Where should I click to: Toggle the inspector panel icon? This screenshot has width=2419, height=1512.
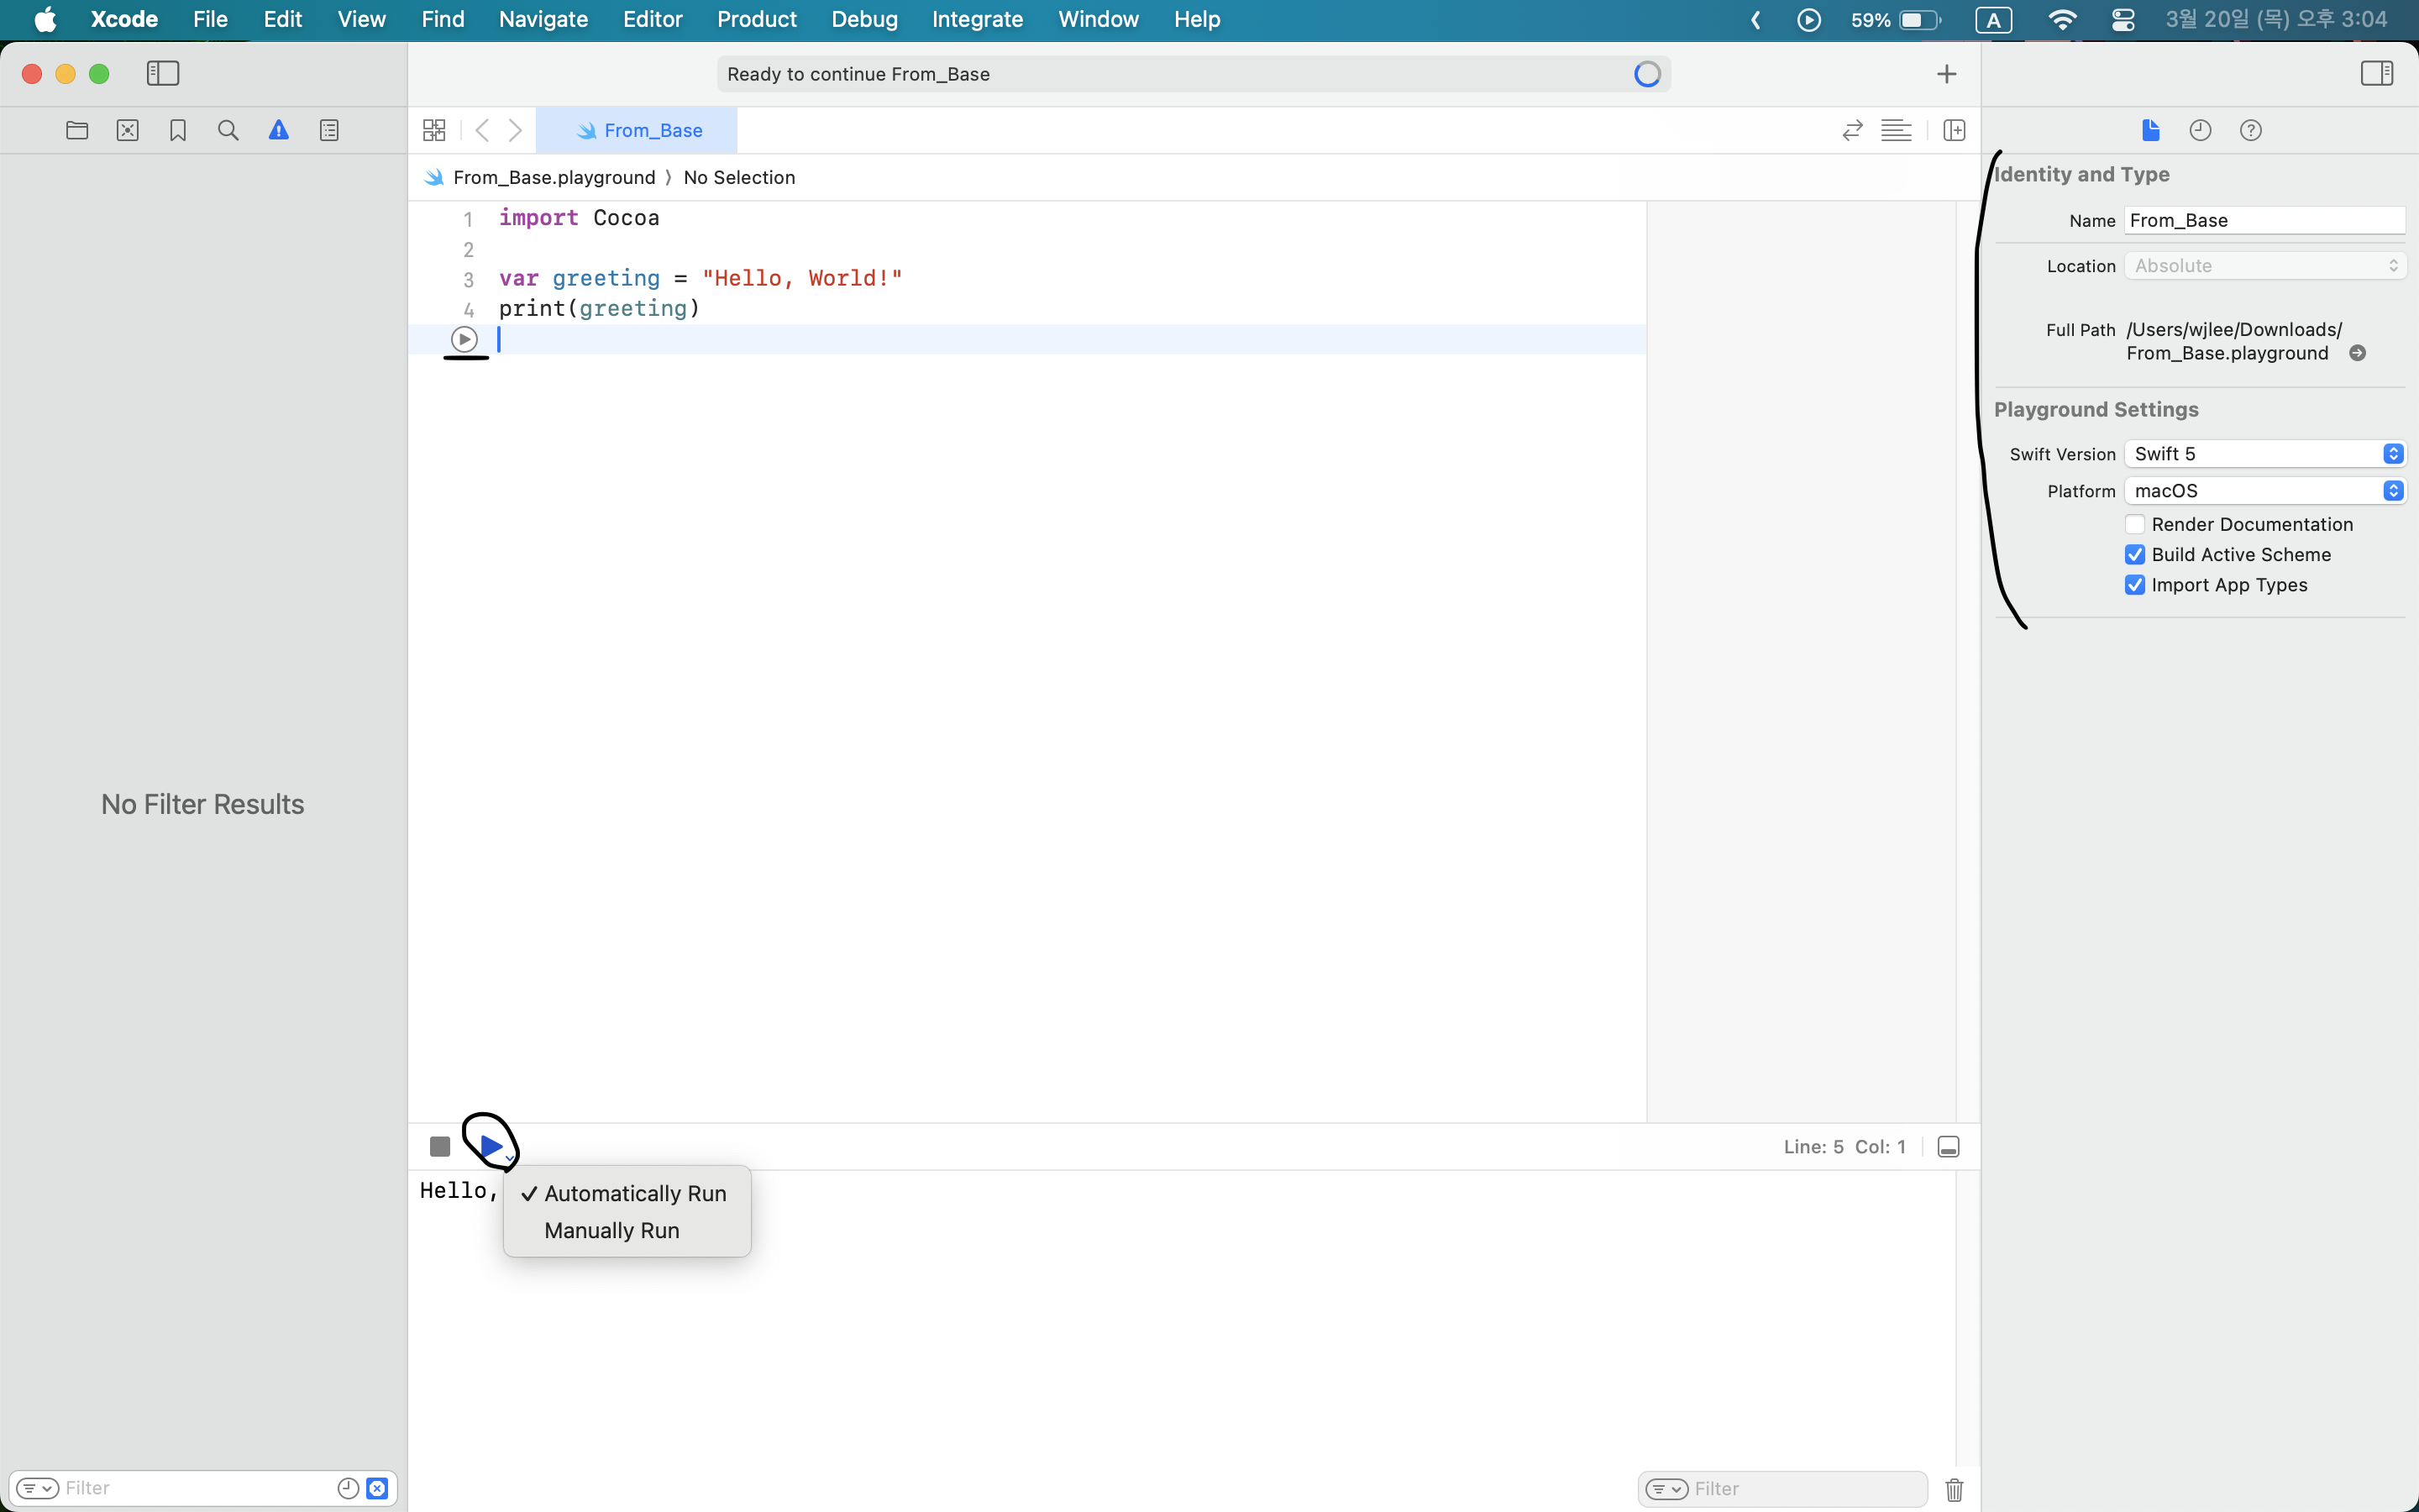pos(2376,73)
